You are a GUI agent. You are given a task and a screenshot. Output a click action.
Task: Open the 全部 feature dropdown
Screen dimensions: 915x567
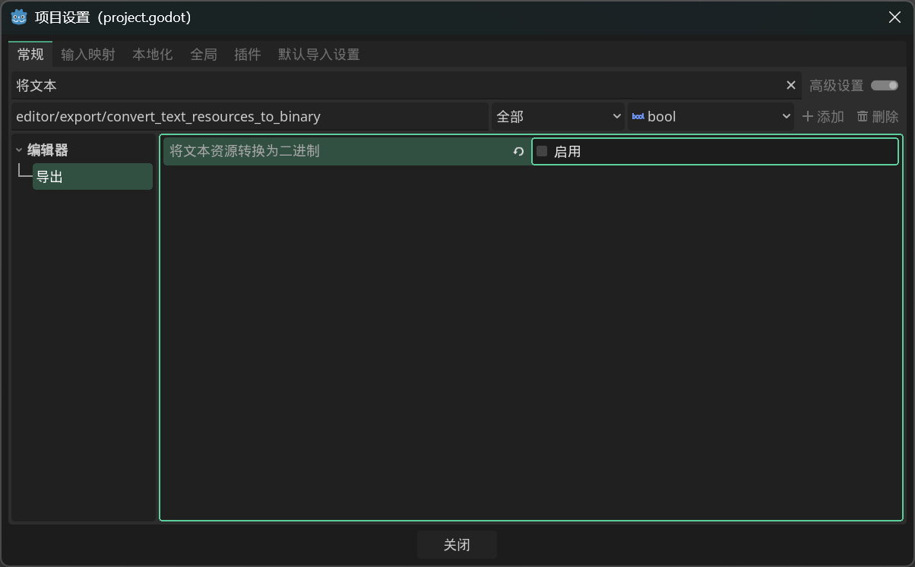click(x=558, y=117)
